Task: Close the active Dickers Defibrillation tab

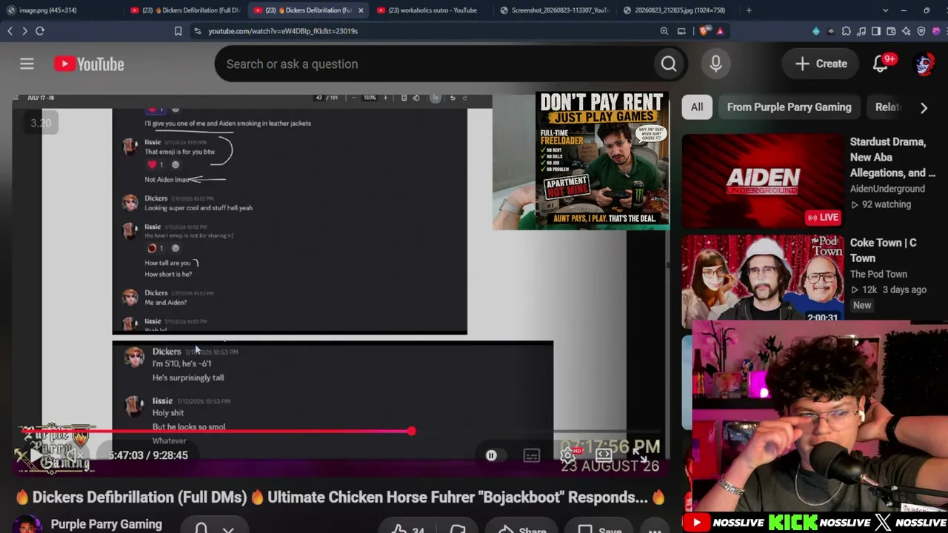Action: 361,10
